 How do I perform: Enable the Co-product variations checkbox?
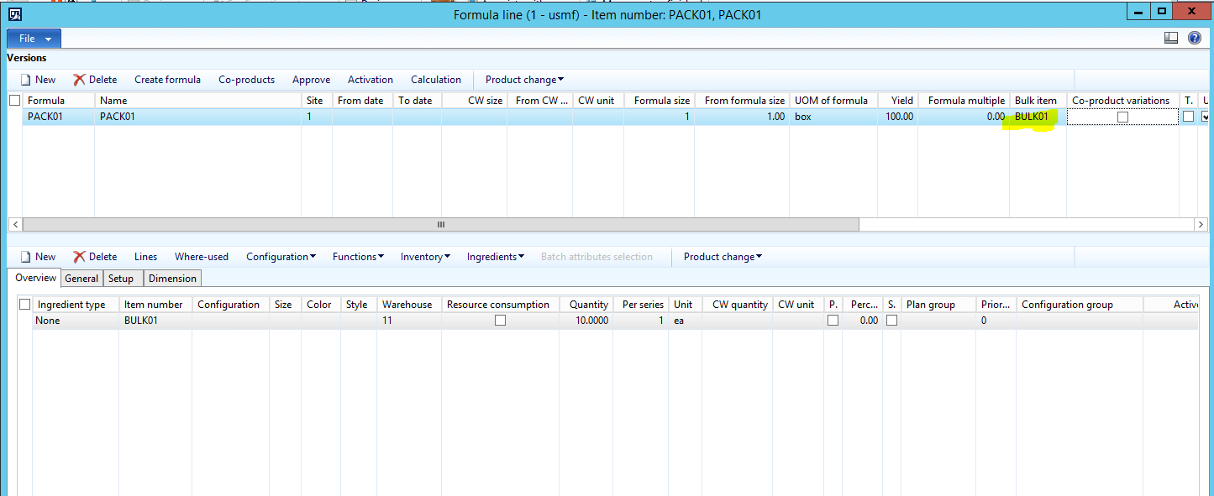point(1122,117)
